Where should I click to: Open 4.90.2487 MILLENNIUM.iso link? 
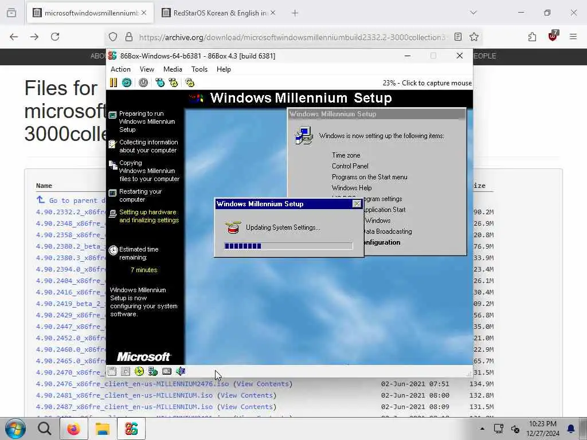(124, 407)
